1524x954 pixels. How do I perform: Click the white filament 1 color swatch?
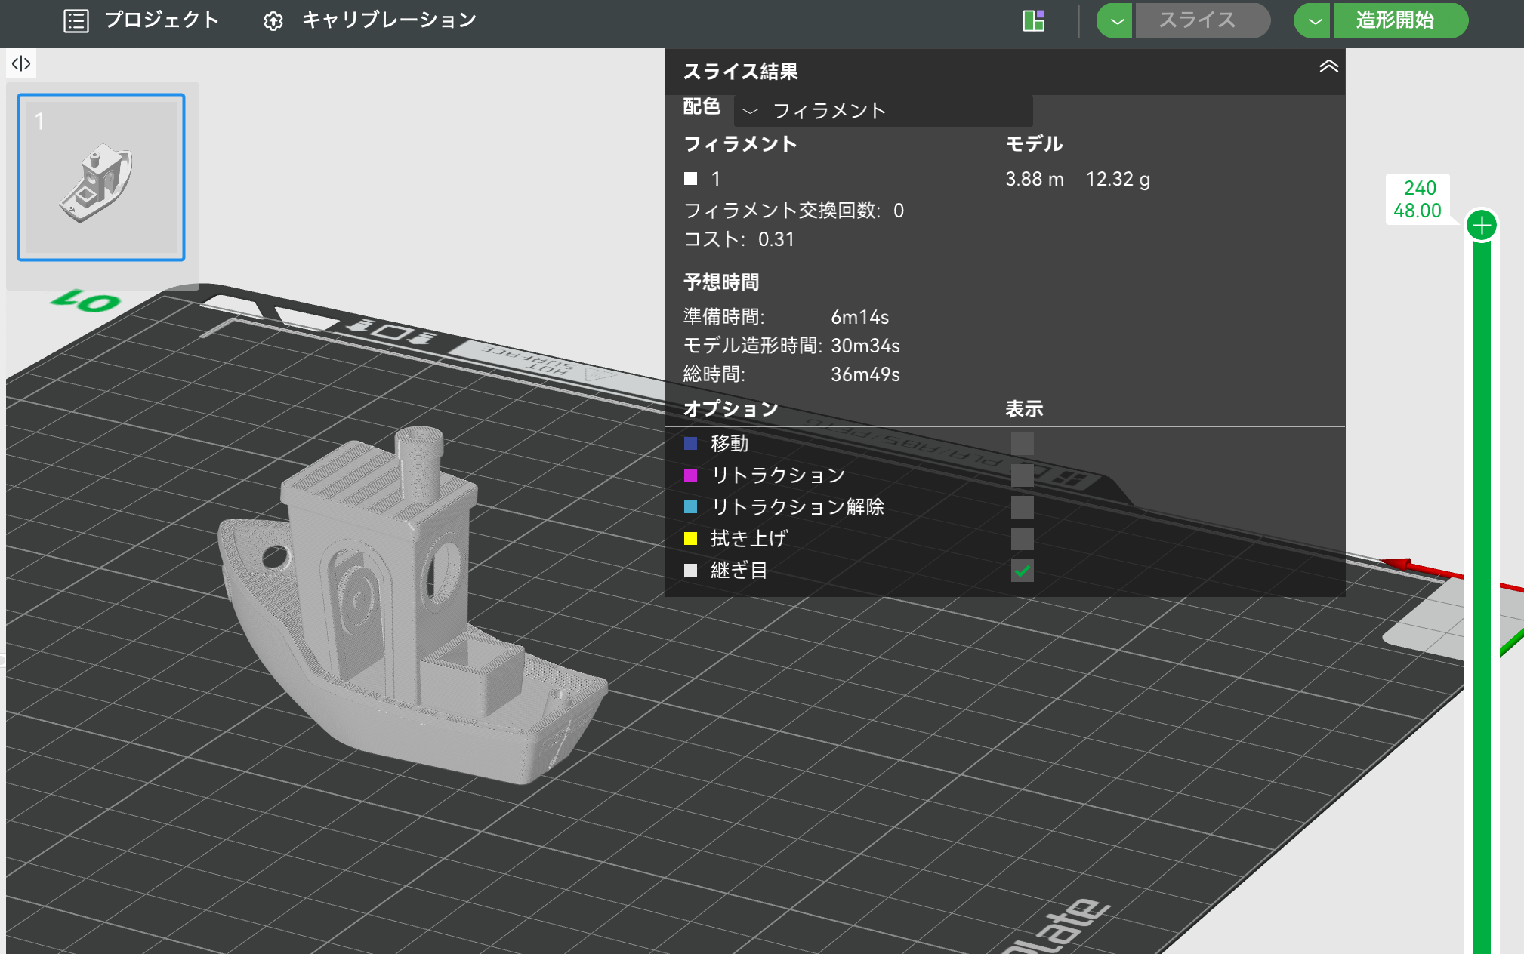(x=690, y=179)
